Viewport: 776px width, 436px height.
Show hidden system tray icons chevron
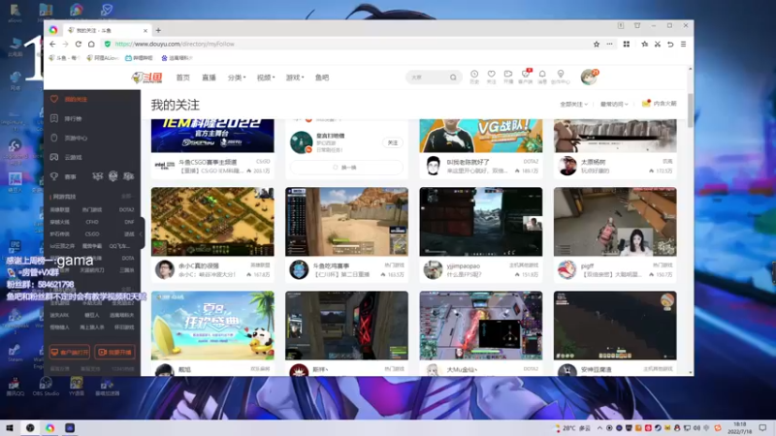click(599, 428)
